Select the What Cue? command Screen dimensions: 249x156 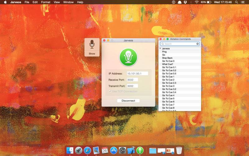[x=168, y=64]
